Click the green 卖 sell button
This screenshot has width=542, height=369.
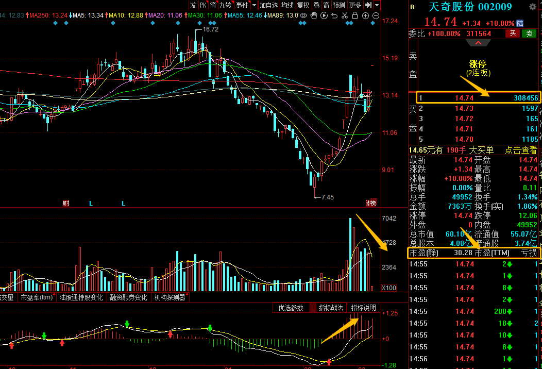click(529, 33)
